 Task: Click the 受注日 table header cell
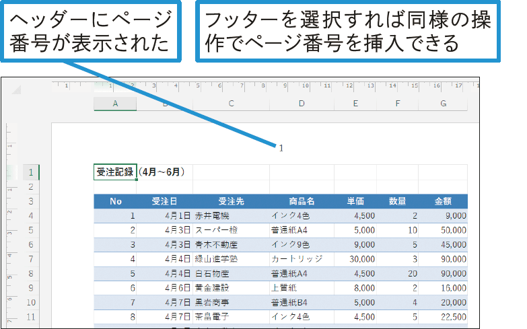165,201
